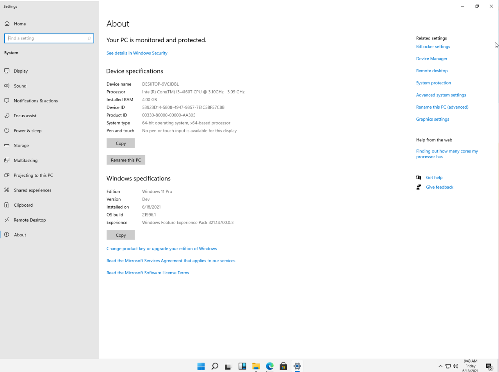
Task: Open Task View on the taskbar
Action: (228, 367)
